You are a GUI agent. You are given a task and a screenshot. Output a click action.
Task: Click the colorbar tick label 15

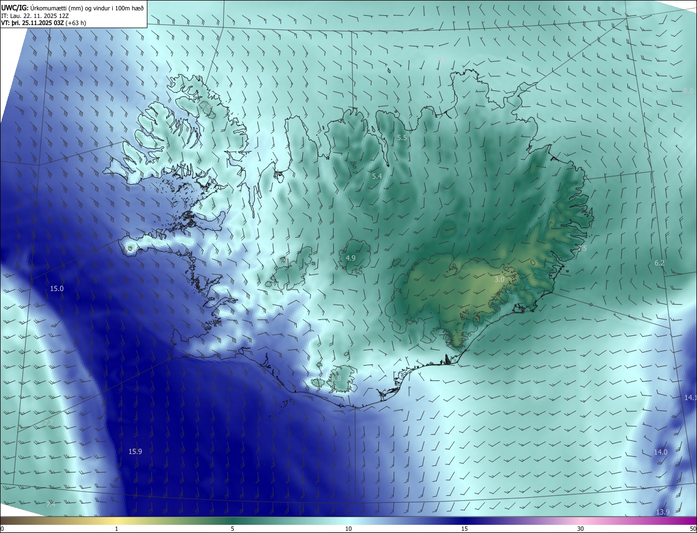point(464,529)
